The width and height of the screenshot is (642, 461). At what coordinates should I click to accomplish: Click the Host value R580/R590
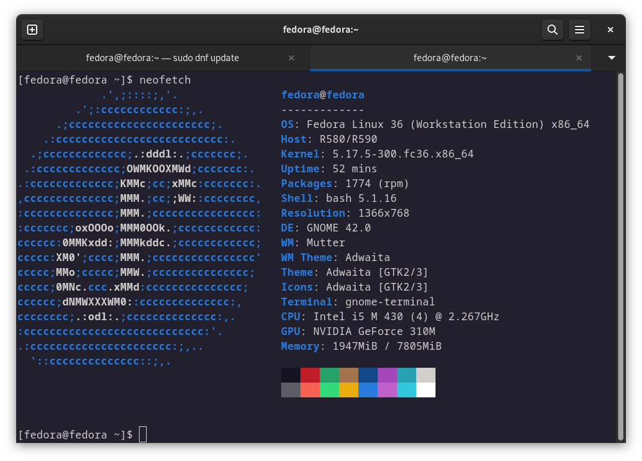tap(349, 139)
